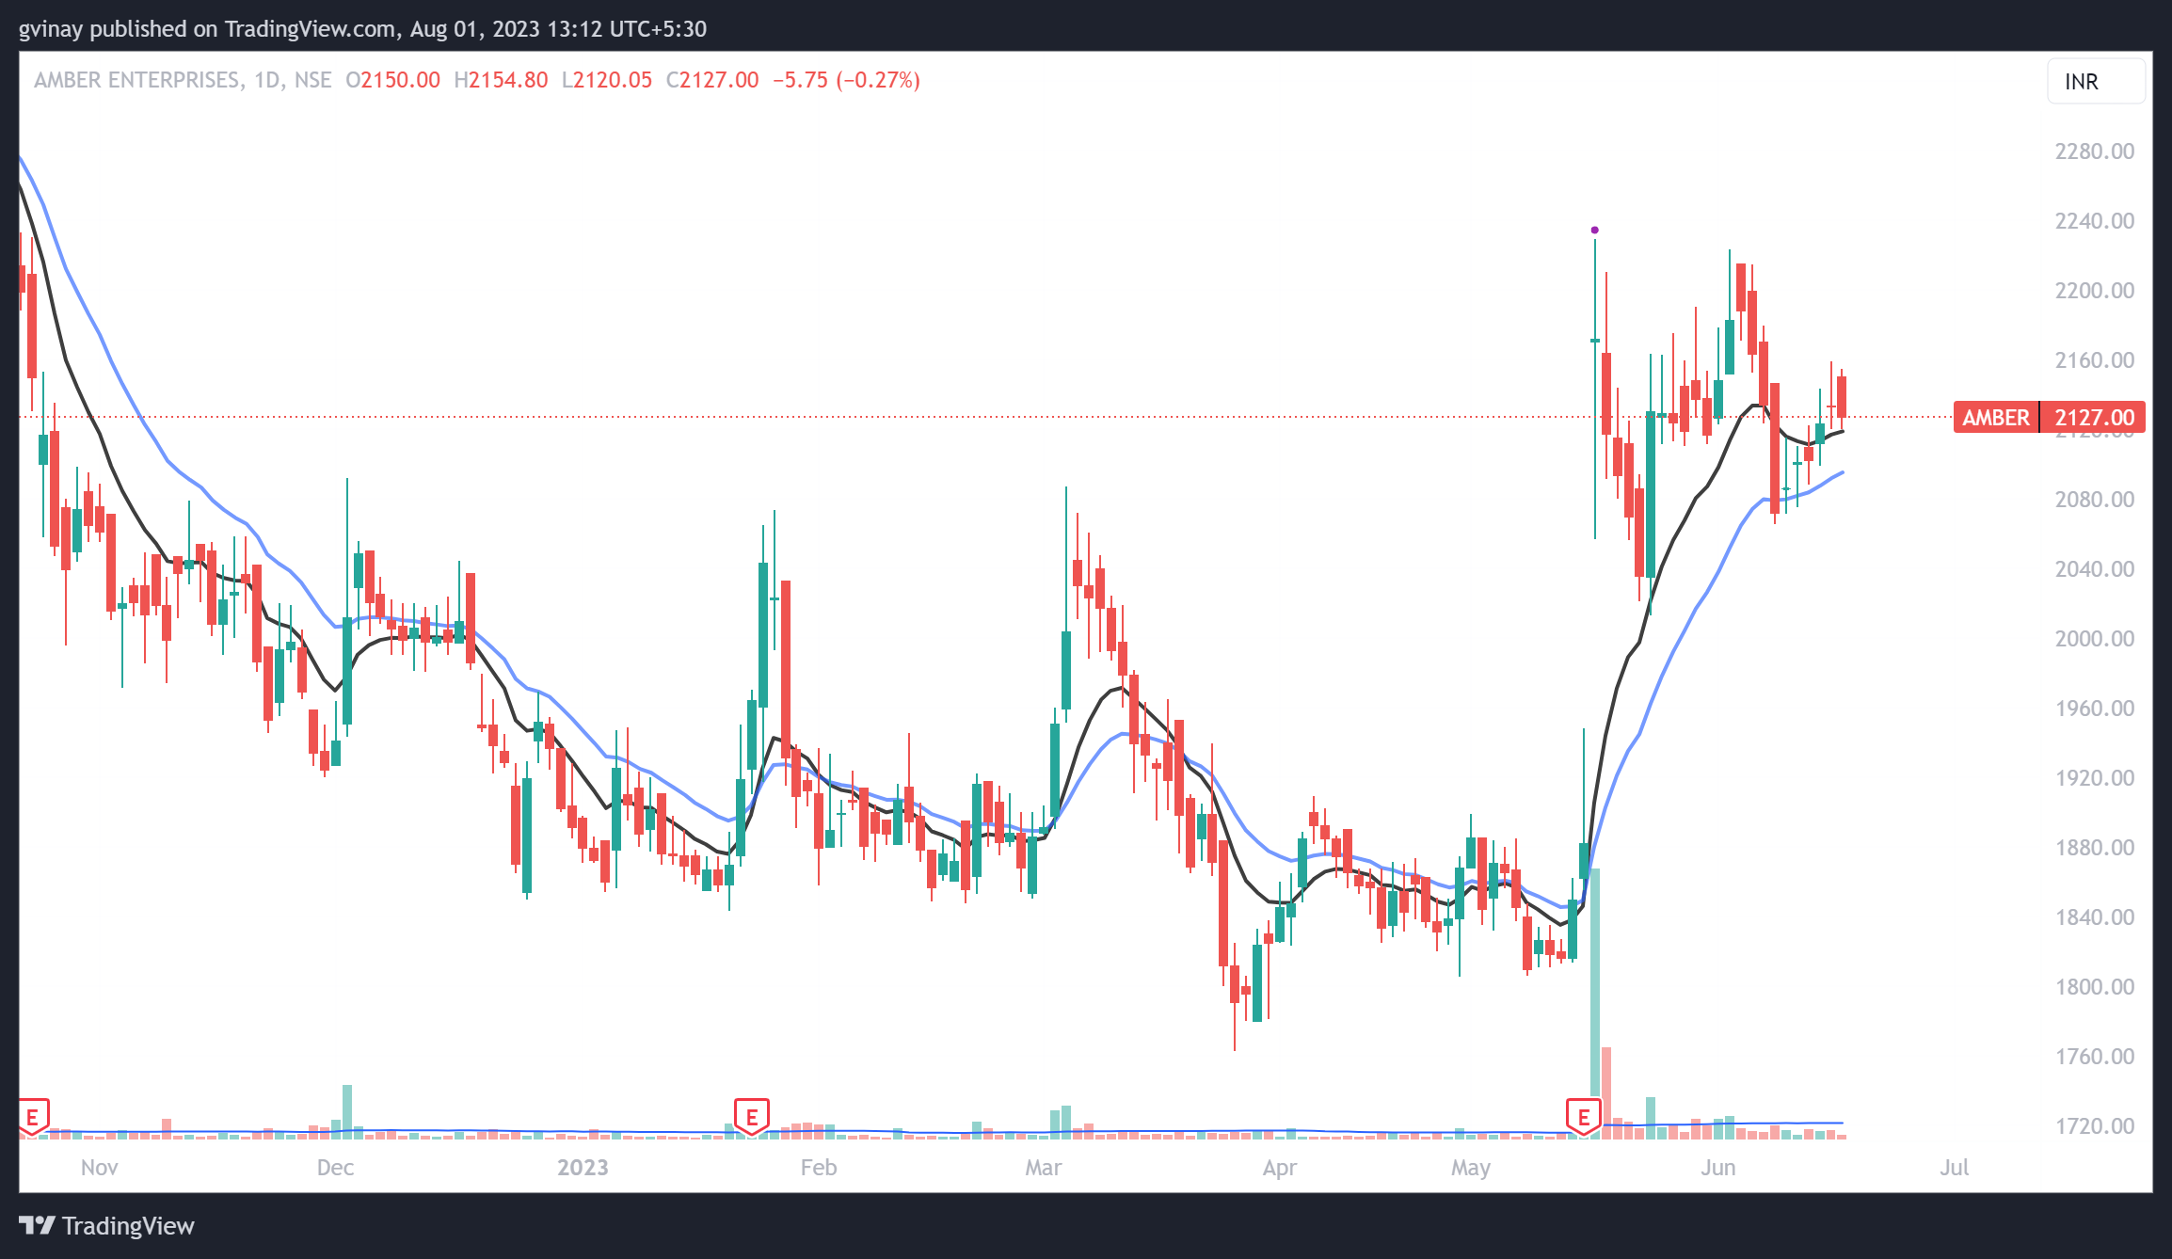Screen dimensions: 2172x1259
Task: Click the 2280.00 price axis label
Action: [2094, 151]
